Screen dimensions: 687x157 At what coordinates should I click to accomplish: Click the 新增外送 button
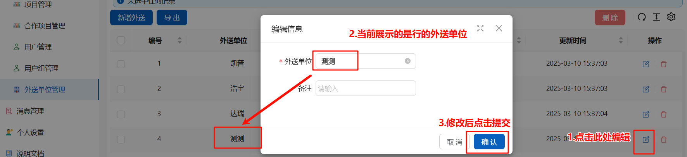coord(131,17)
